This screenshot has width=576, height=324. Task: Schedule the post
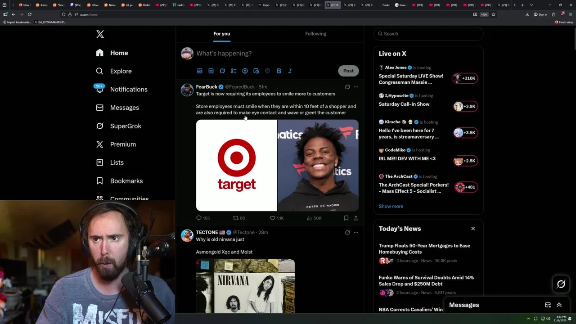pyautogui.click(x=256, y=71)
